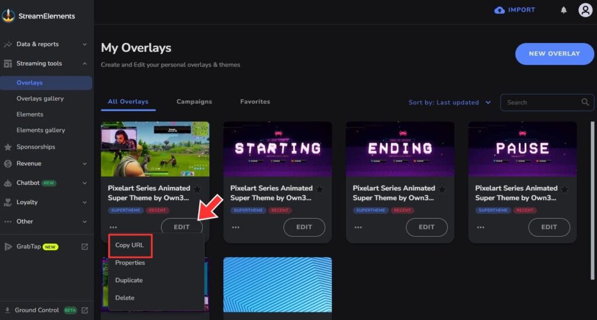Open more options on Pause overlay card

pyautogui.click(x=480, y=227)
